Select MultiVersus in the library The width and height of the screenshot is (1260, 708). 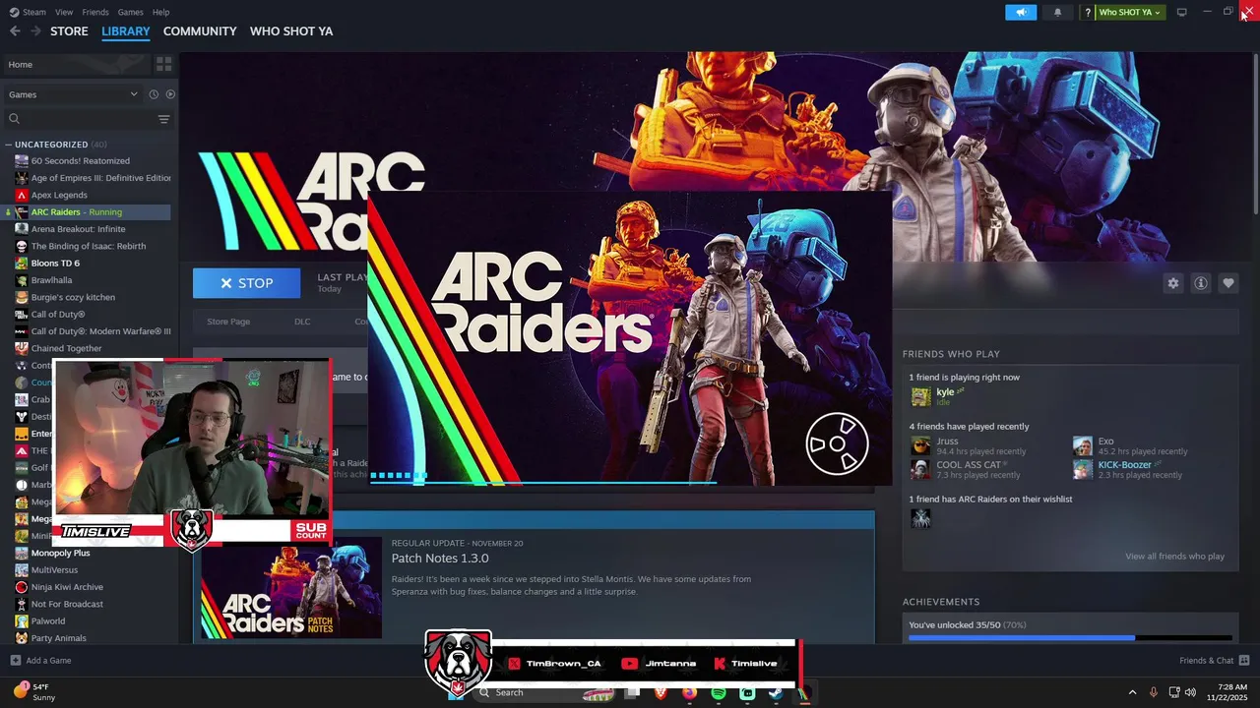[x=54, y=570]
